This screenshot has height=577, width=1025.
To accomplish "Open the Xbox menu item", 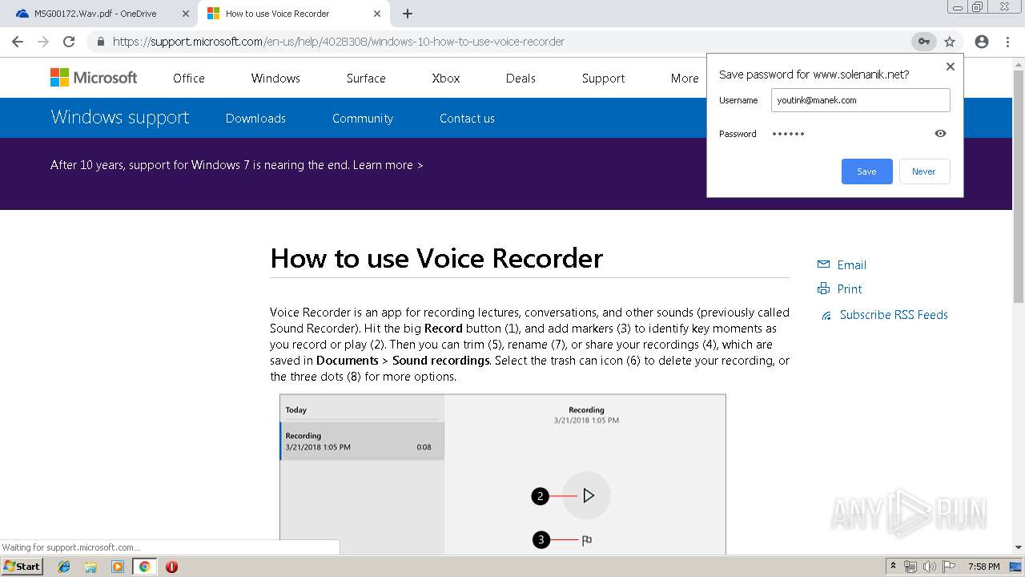I will tap(446, 78).
